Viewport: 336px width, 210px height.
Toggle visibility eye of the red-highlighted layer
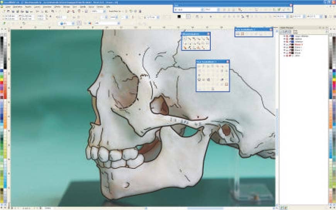[285, 44]
